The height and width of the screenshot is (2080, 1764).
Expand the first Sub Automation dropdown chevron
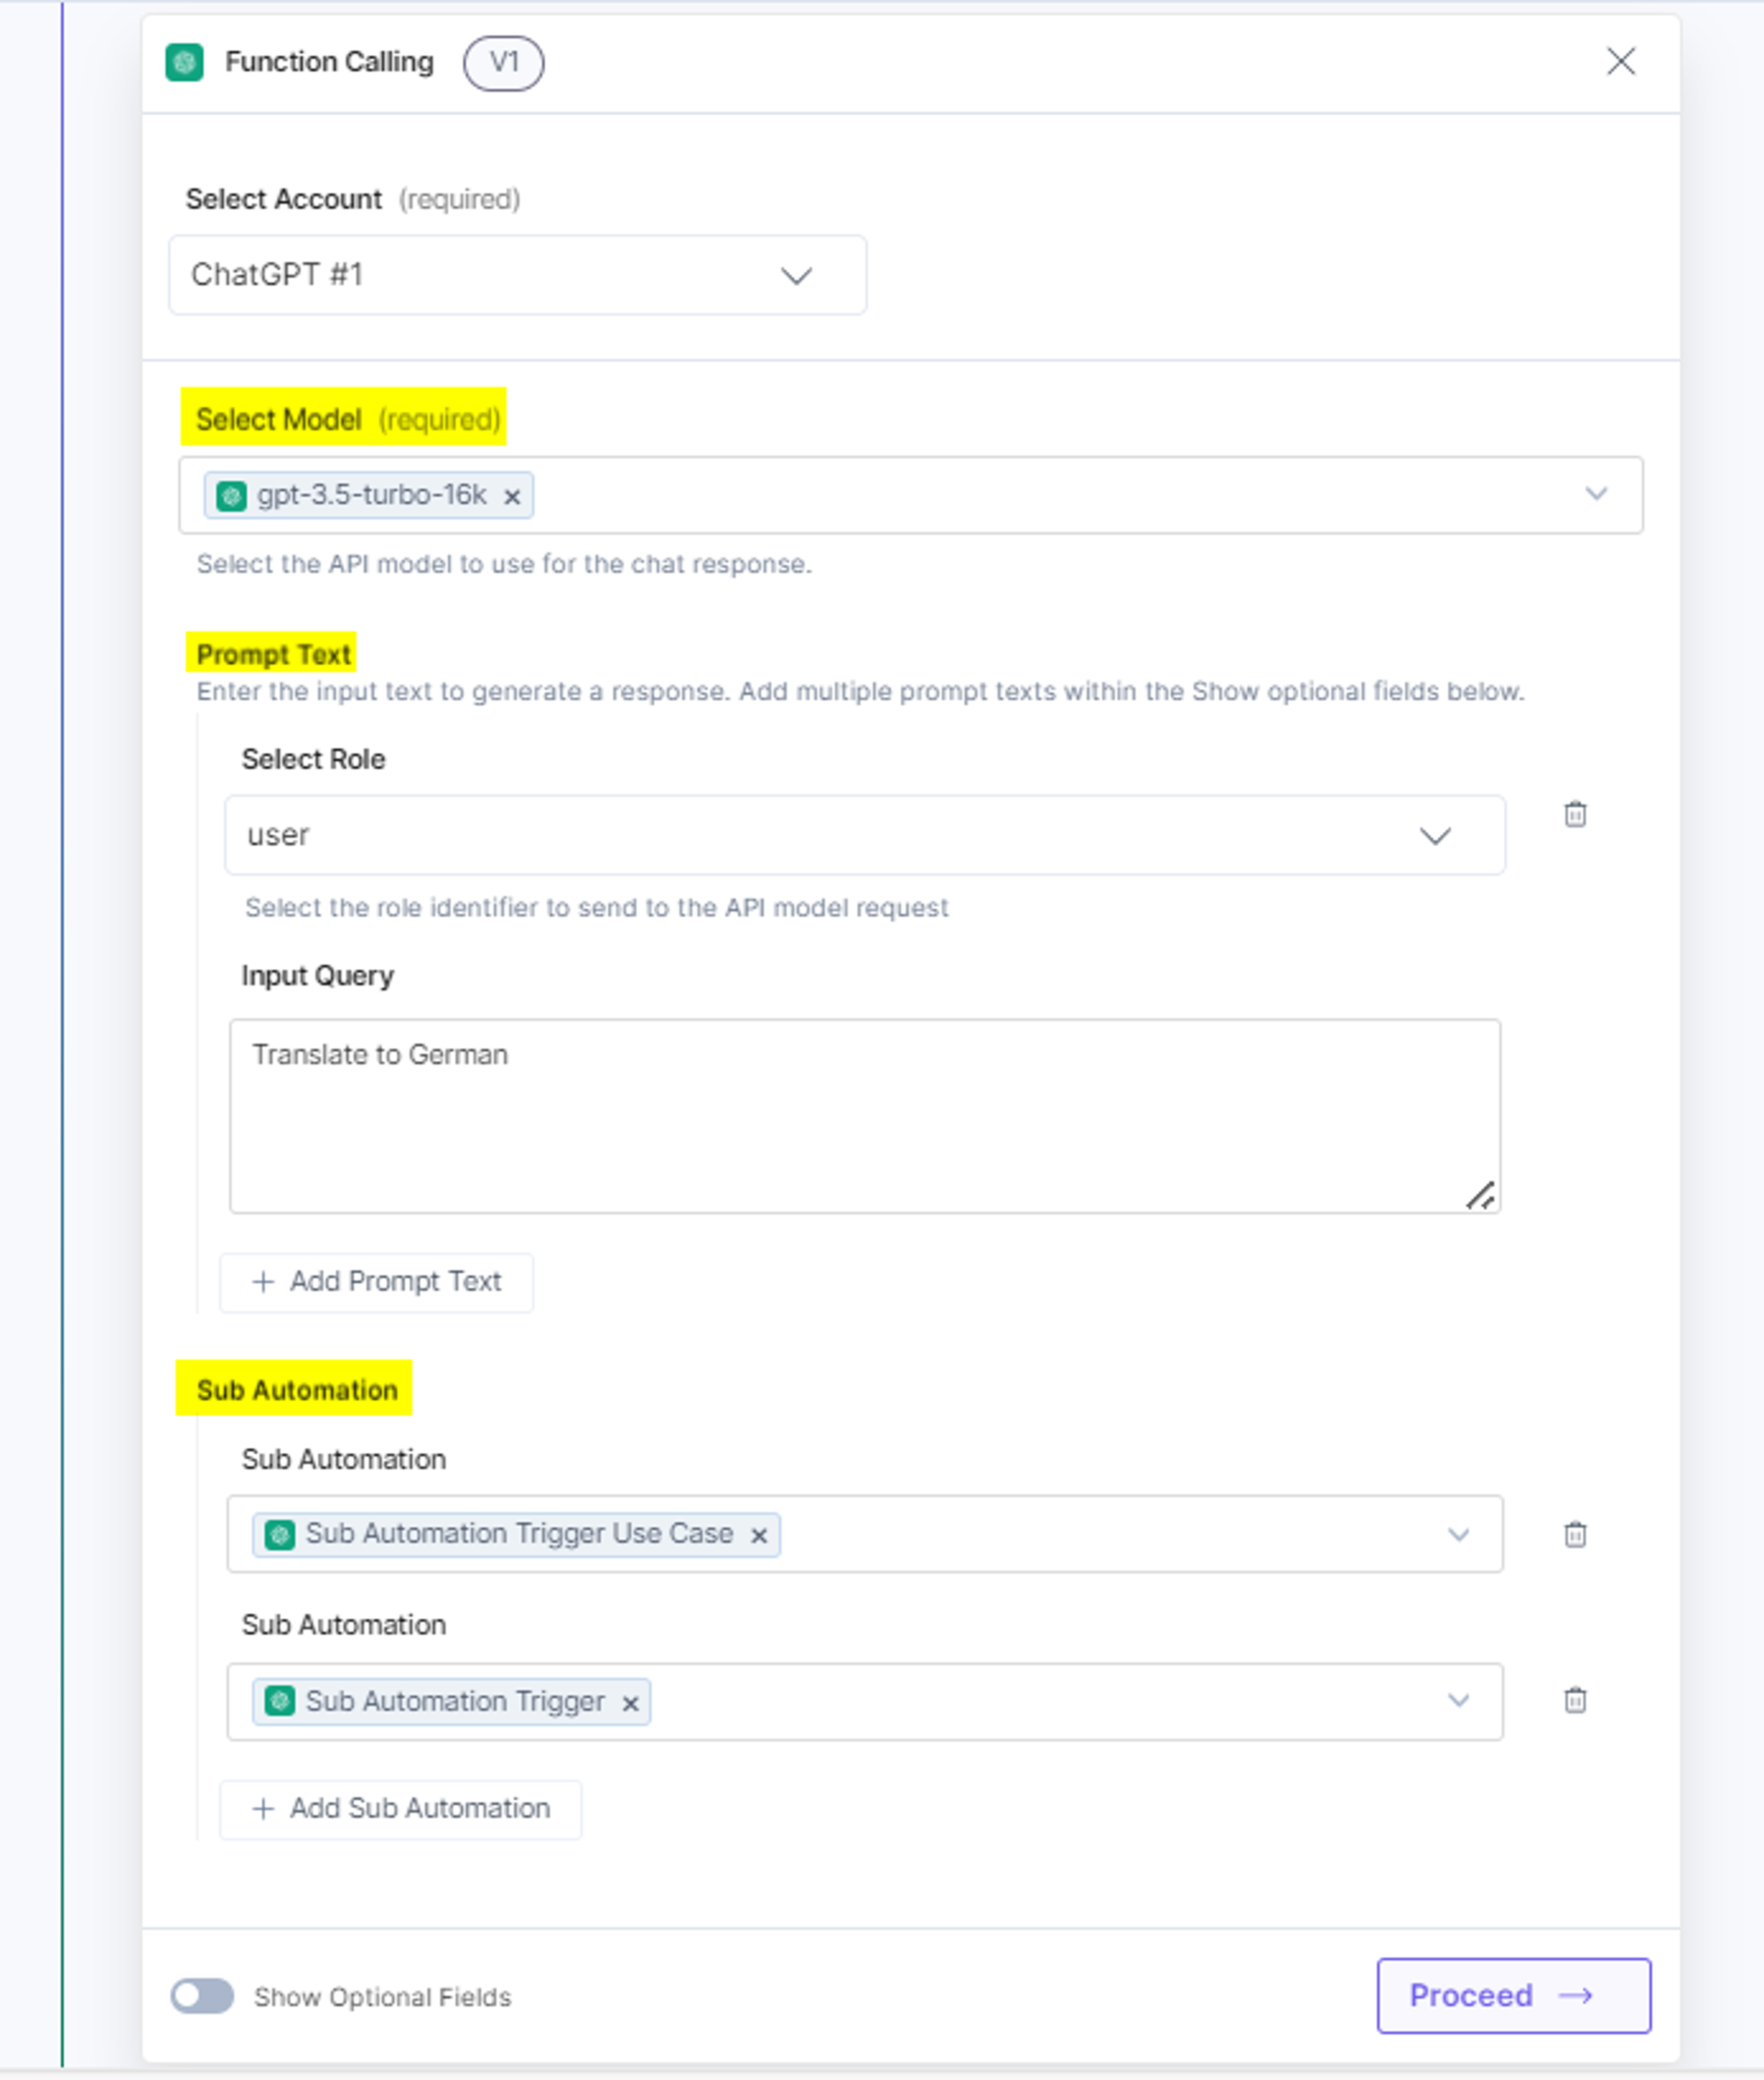point(1459,1535)
